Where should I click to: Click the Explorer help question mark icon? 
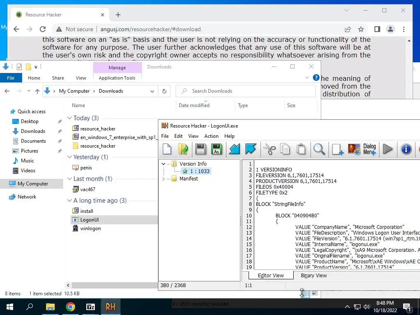pyautogui.click(x=316, y=78)
